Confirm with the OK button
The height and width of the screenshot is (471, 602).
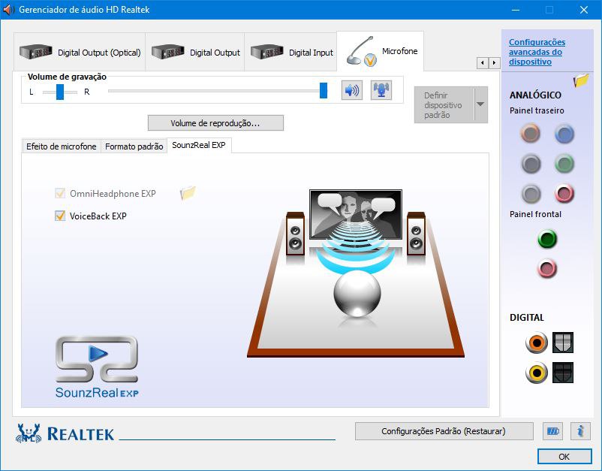tap(564, 457)
